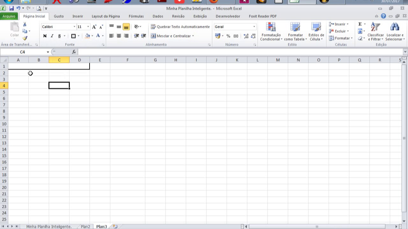The height and width of the screenshot is (229, 408).
Task: Increase indent icon
Action: click(x=144, y=36)
